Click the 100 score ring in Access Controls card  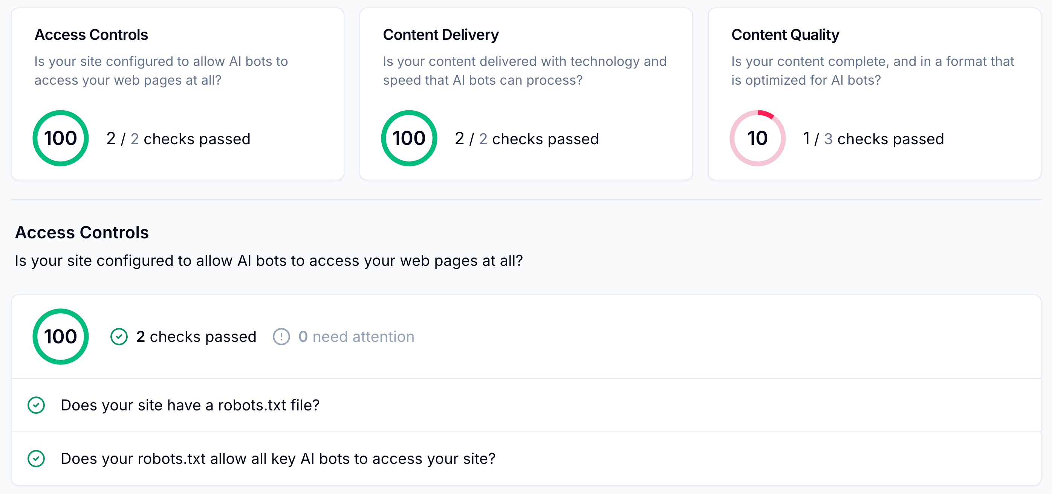[x=60, y=138]
